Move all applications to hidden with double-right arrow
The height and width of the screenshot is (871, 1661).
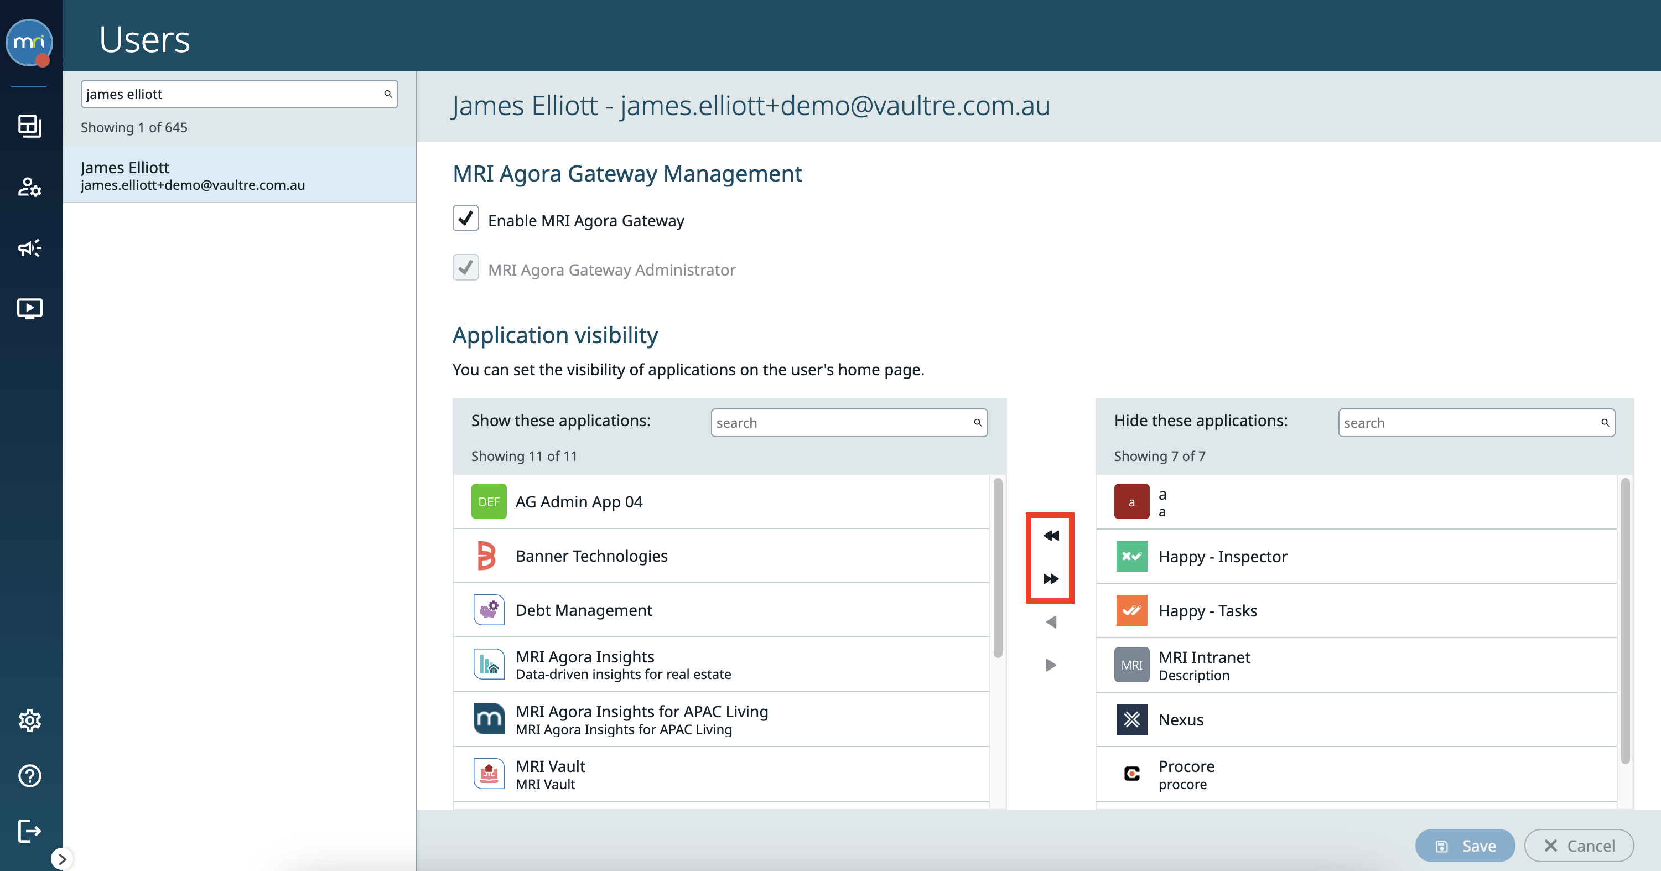pyautogui.click(x=1050, y=578)
